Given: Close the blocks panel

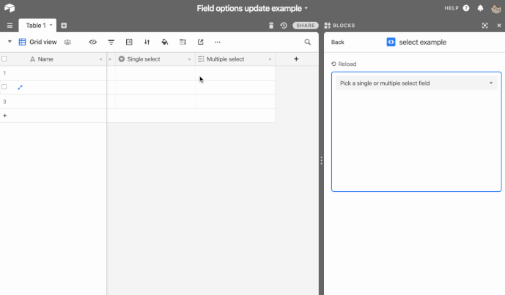Looking at the screenshot, I should pos(499,26).
